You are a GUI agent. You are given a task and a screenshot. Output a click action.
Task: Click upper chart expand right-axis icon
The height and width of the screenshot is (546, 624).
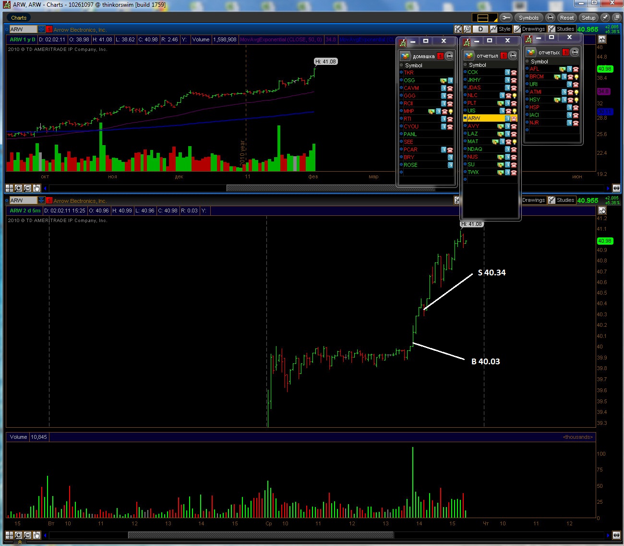point(616,188)
